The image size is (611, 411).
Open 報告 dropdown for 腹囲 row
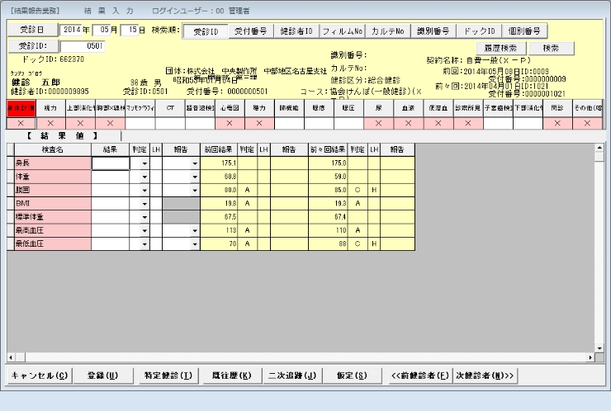click(x=195, y=191)
